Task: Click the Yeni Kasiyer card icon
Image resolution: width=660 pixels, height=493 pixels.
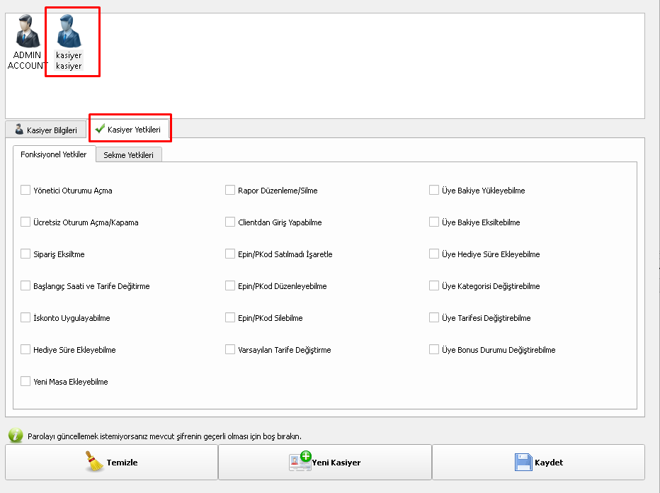Action: click(300, 461)
